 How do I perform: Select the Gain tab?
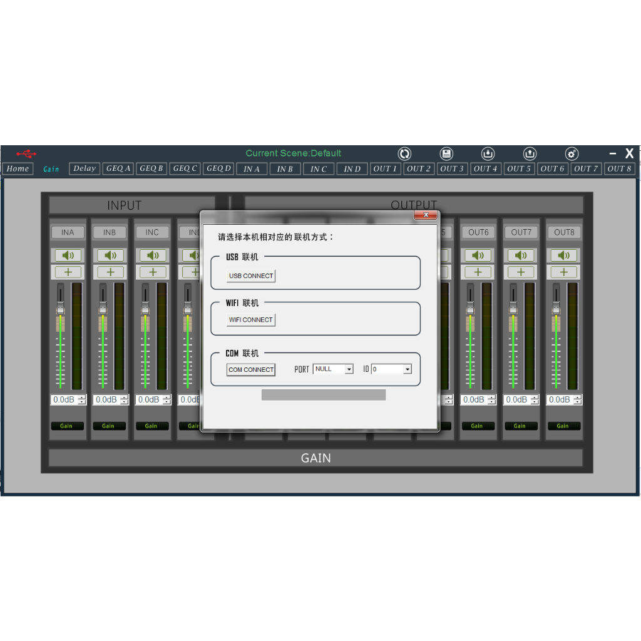pyautogui.click(x=51, y=169)
